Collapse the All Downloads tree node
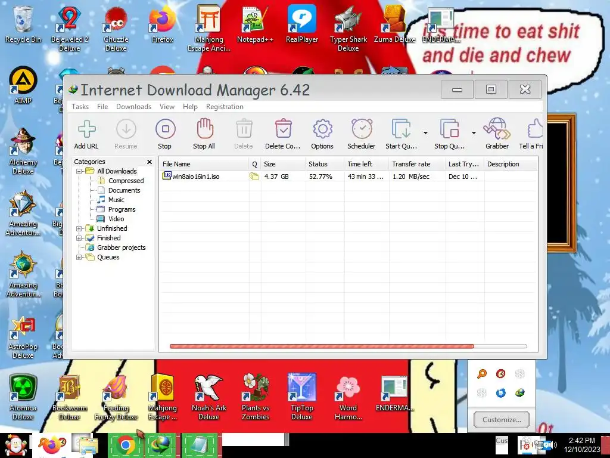This screenshot has height=458, width=610. pyautogui.click(x=79, y=171)
